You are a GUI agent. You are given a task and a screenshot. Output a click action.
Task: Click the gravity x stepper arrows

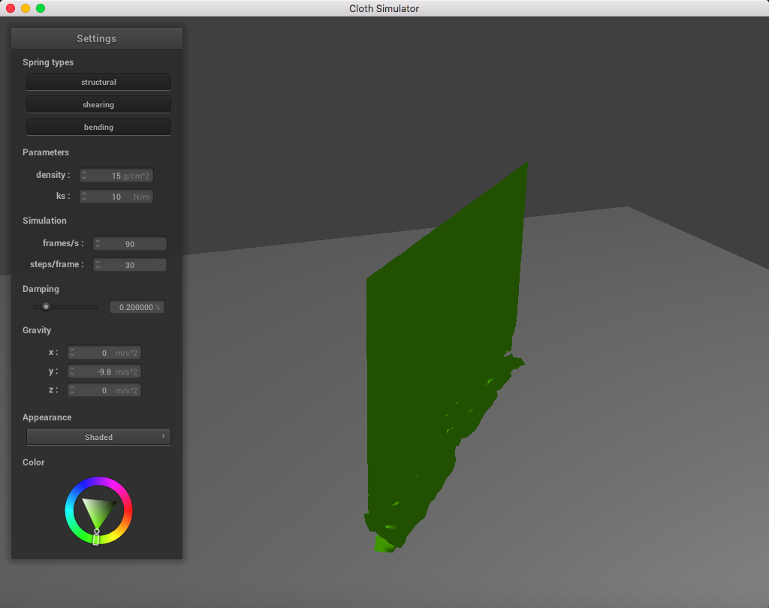72,353
